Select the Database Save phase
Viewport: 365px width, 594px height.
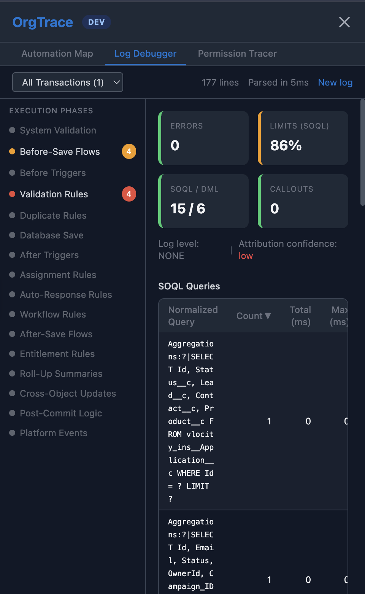point(52,235)
